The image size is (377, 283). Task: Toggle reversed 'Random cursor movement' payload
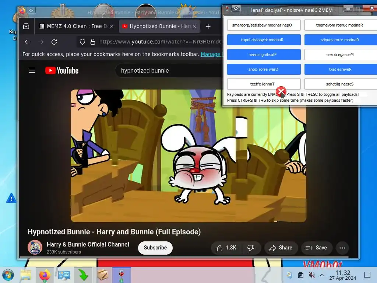coord(341,25)
